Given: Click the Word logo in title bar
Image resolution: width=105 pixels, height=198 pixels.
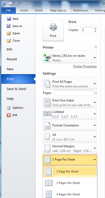Looking at the screenshot, I should pos(4,4).
